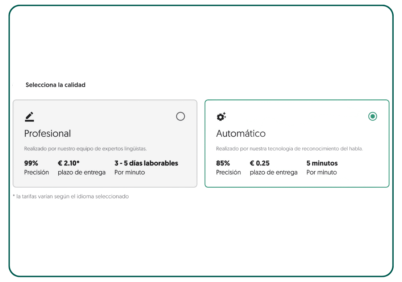Click the expertos lingüistas description

(x=85, y=149)
